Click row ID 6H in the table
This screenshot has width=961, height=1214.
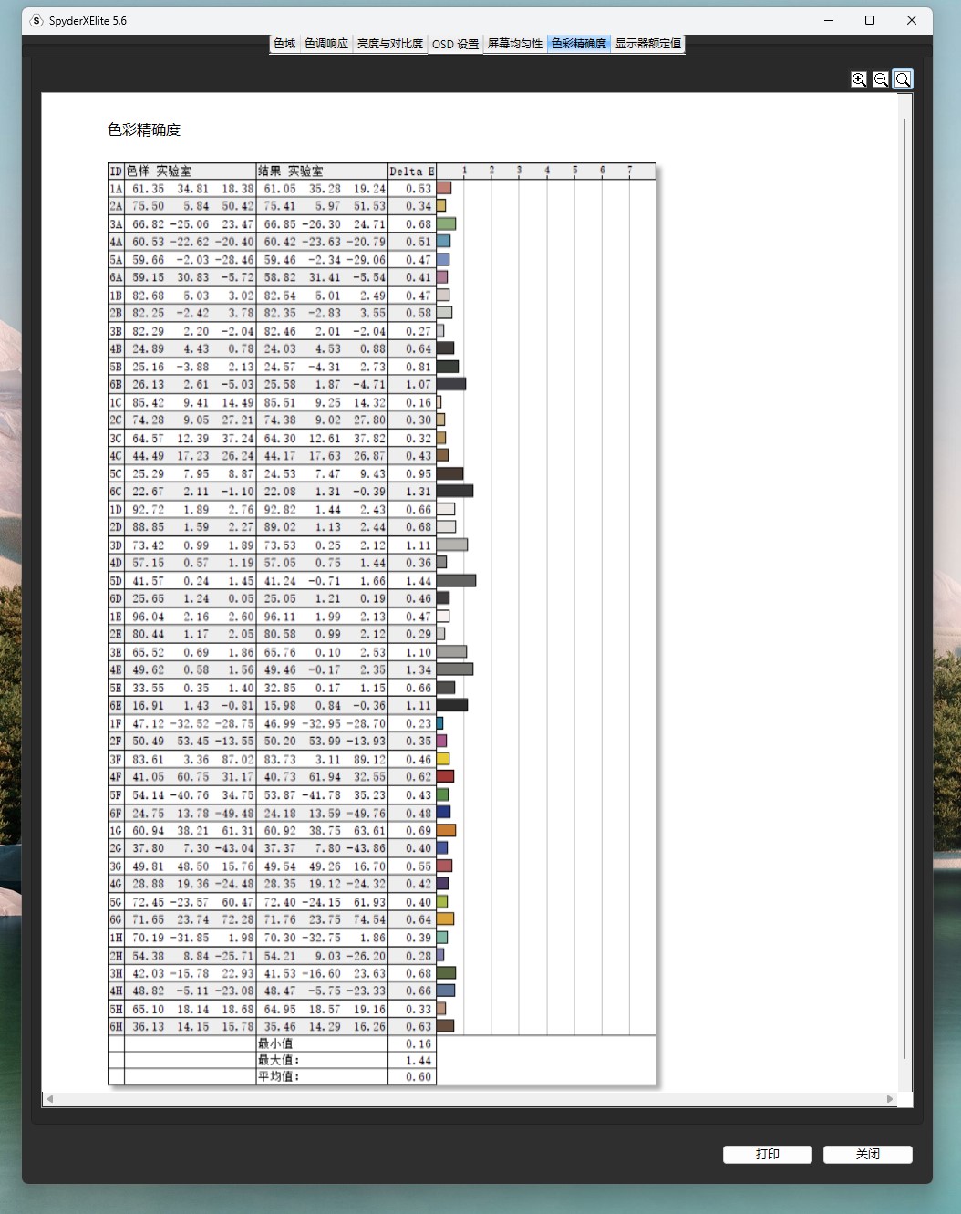click(116, 1026)
